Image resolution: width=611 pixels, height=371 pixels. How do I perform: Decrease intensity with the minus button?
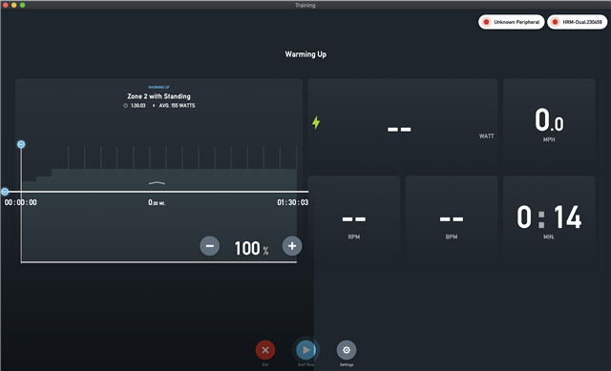[x=210, y=246]
